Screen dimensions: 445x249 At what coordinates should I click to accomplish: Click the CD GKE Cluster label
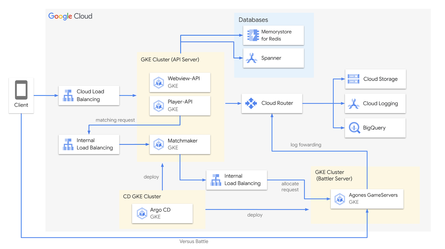coord(142,196)
